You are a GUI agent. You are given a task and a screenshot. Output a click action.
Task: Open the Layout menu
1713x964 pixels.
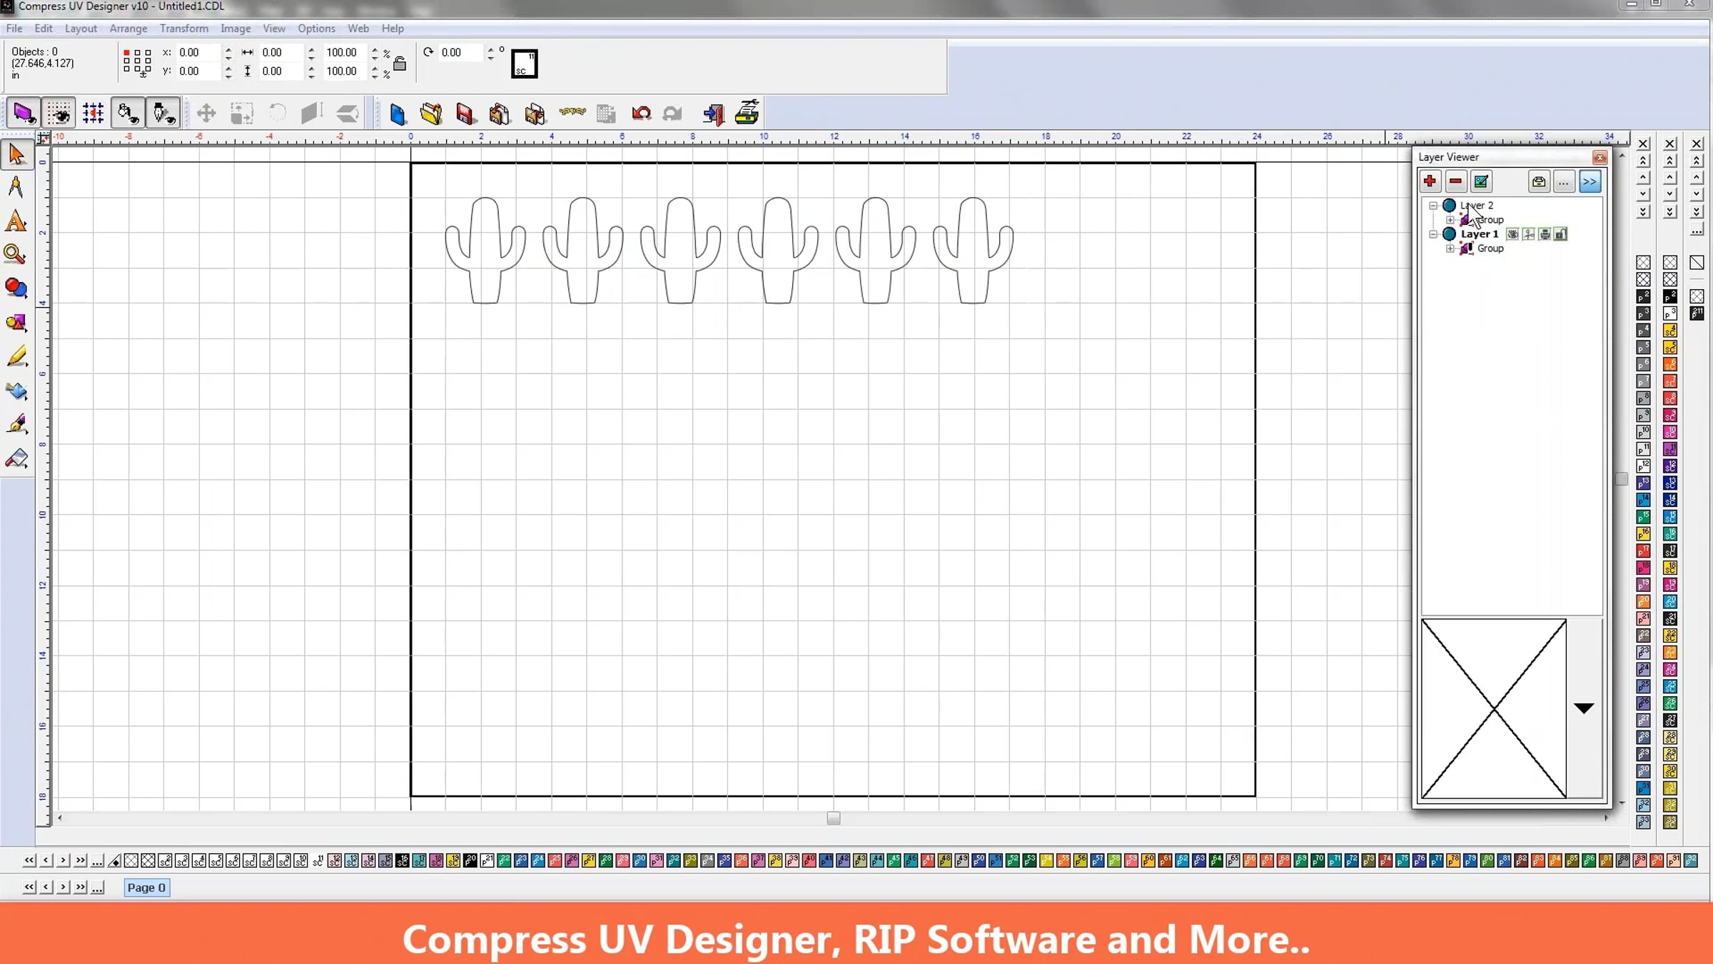coord(81,29)
